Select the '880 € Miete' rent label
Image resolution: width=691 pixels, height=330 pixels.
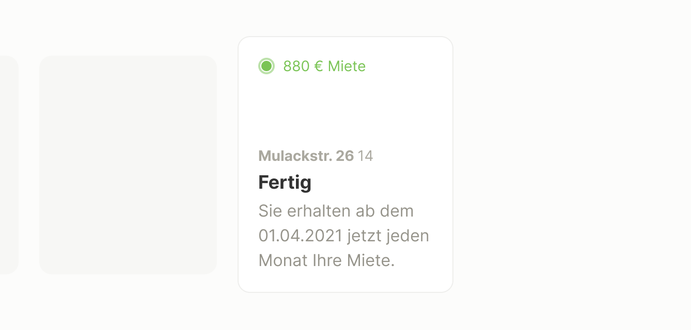(x=324, y=66)
